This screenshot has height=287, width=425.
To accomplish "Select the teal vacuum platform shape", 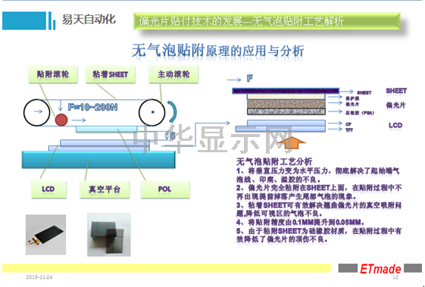I will pos(98,160).
